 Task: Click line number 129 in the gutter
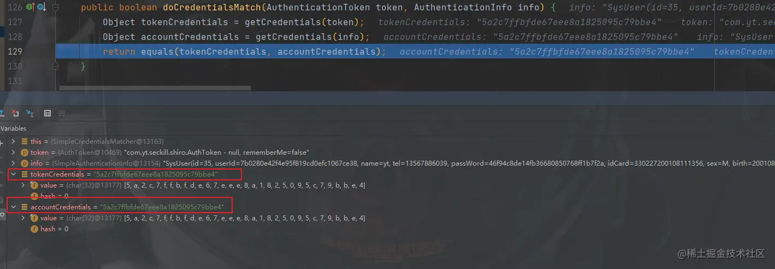click(x=16, y=52)
